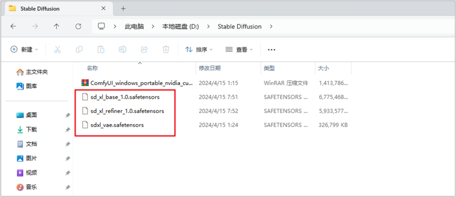Select sd_xl_base_1.0.safetensors file

click(x=125, y=97)
